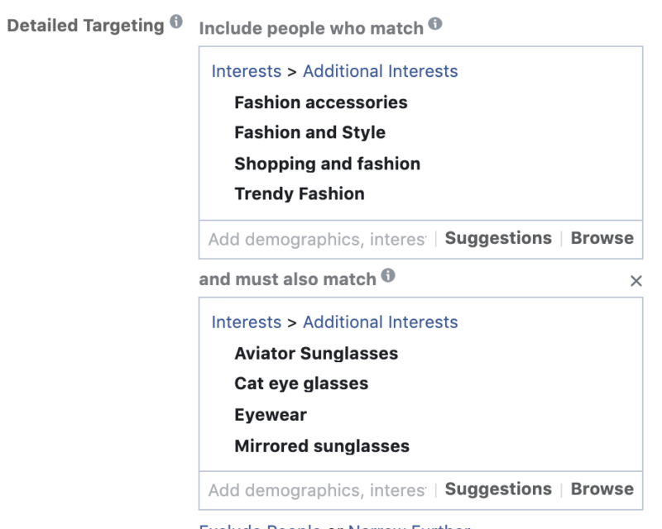Screen dimensions: 662x529
Task: Select the Trendy Fashion interest
Action: (299, 193)
